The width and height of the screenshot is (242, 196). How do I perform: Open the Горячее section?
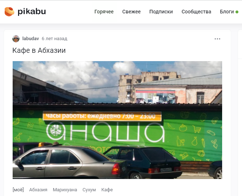(104, 12)
